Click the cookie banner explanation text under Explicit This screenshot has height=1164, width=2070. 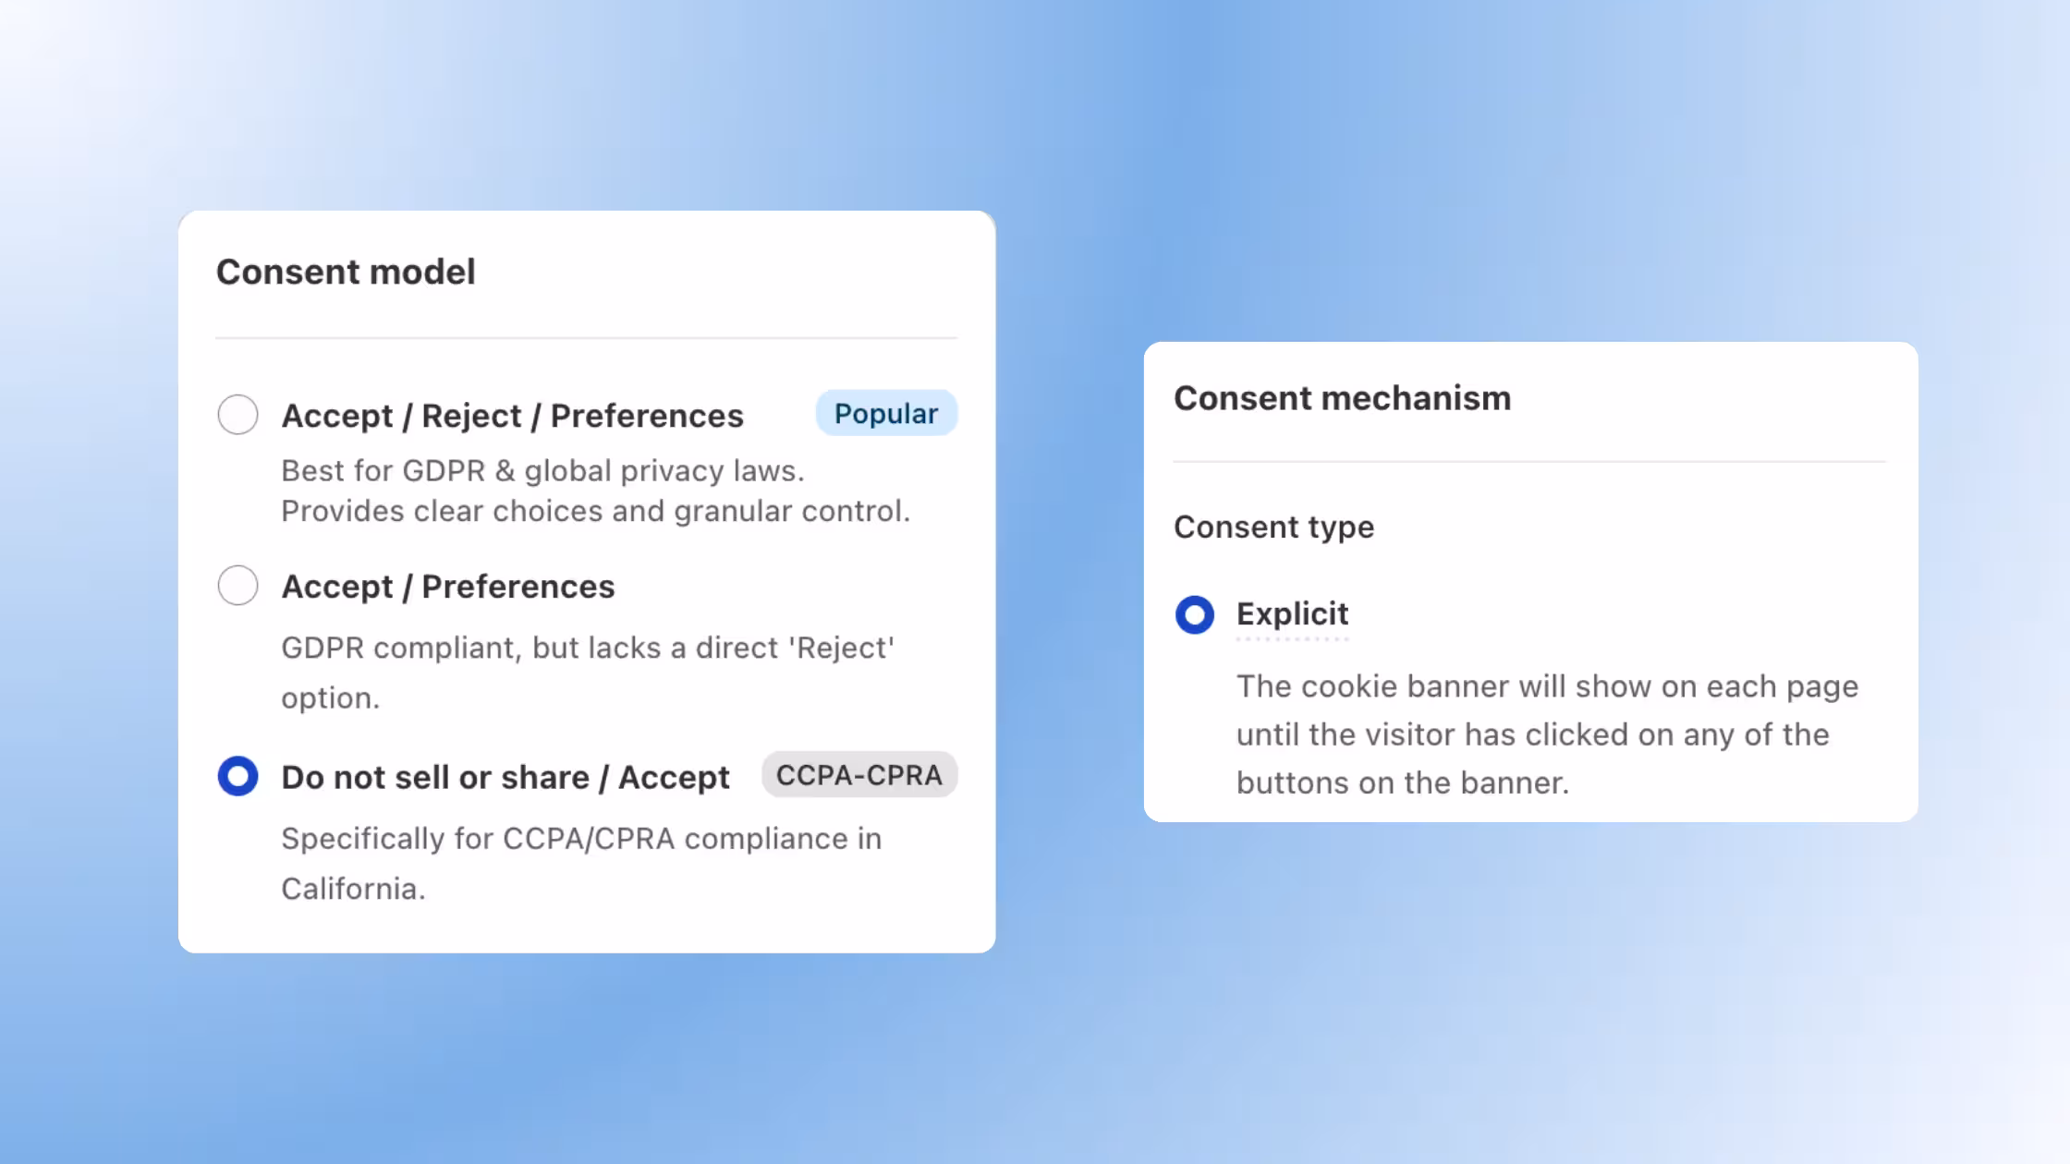1547,734
